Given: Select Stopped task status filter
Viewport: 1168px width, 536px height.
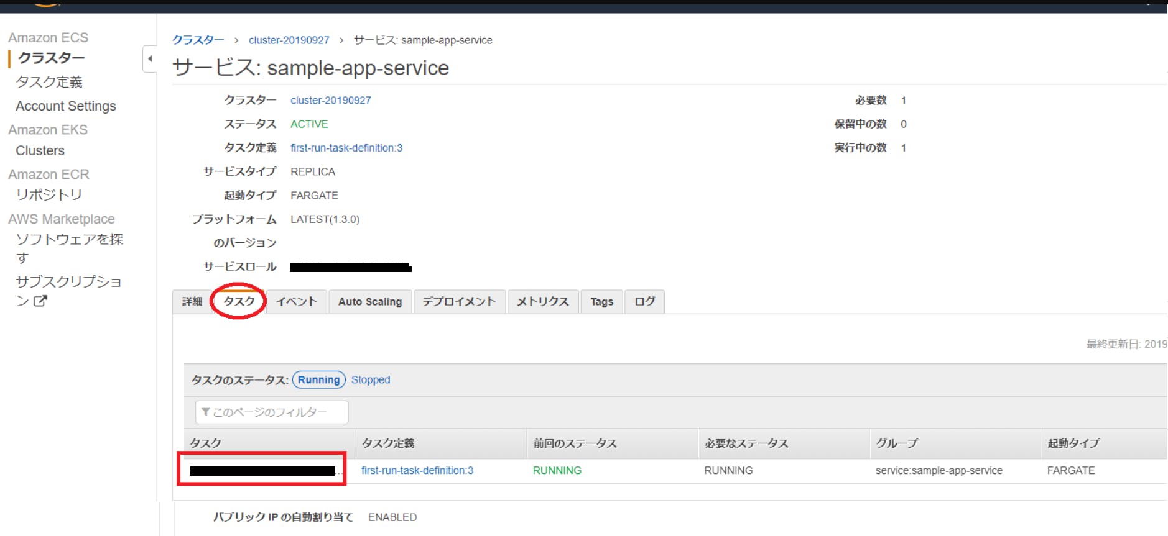Looking at the screenshot, I should pyautogui.click(x=371, y=379).
